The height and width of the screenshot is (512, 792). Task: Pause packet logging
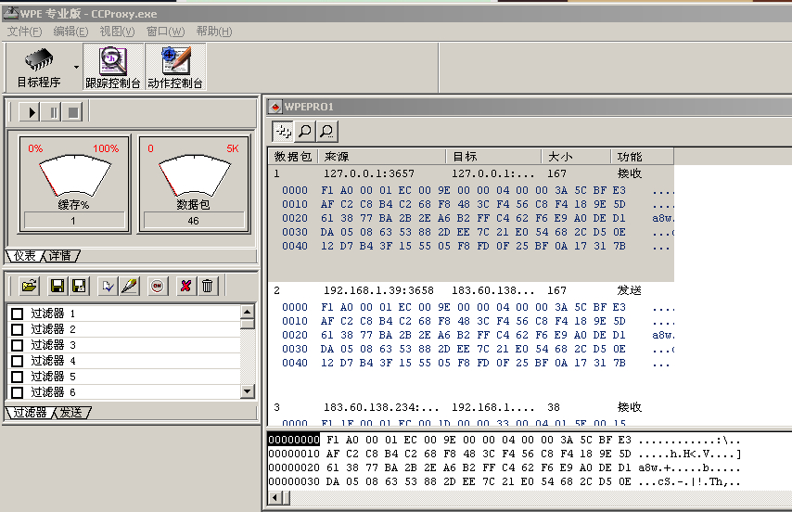pyautogui.click(x=54, y=112)
